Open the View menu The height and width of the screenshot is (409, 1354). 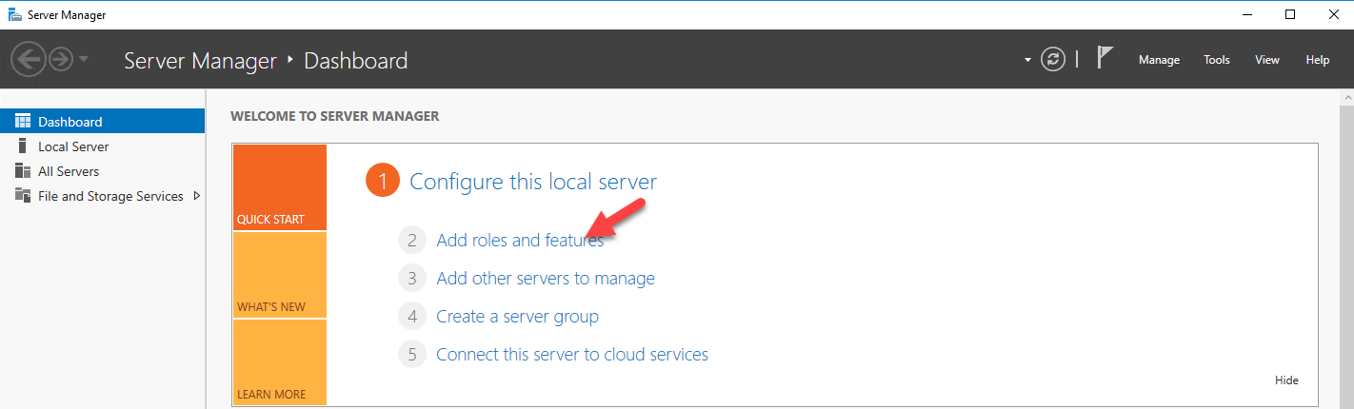(x=1267, y=60)
